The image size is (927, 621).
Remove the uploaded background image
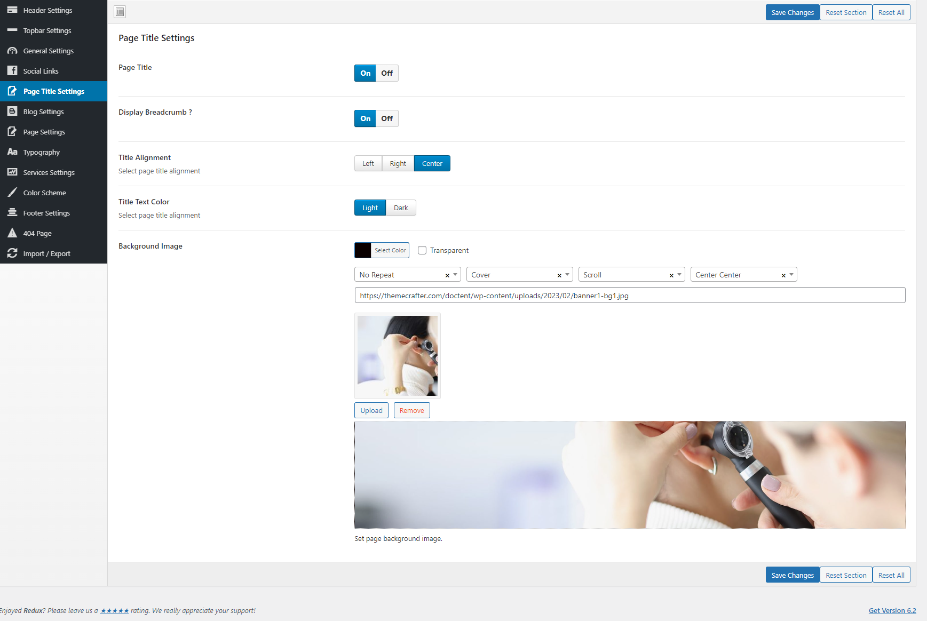tap(411, 410)
